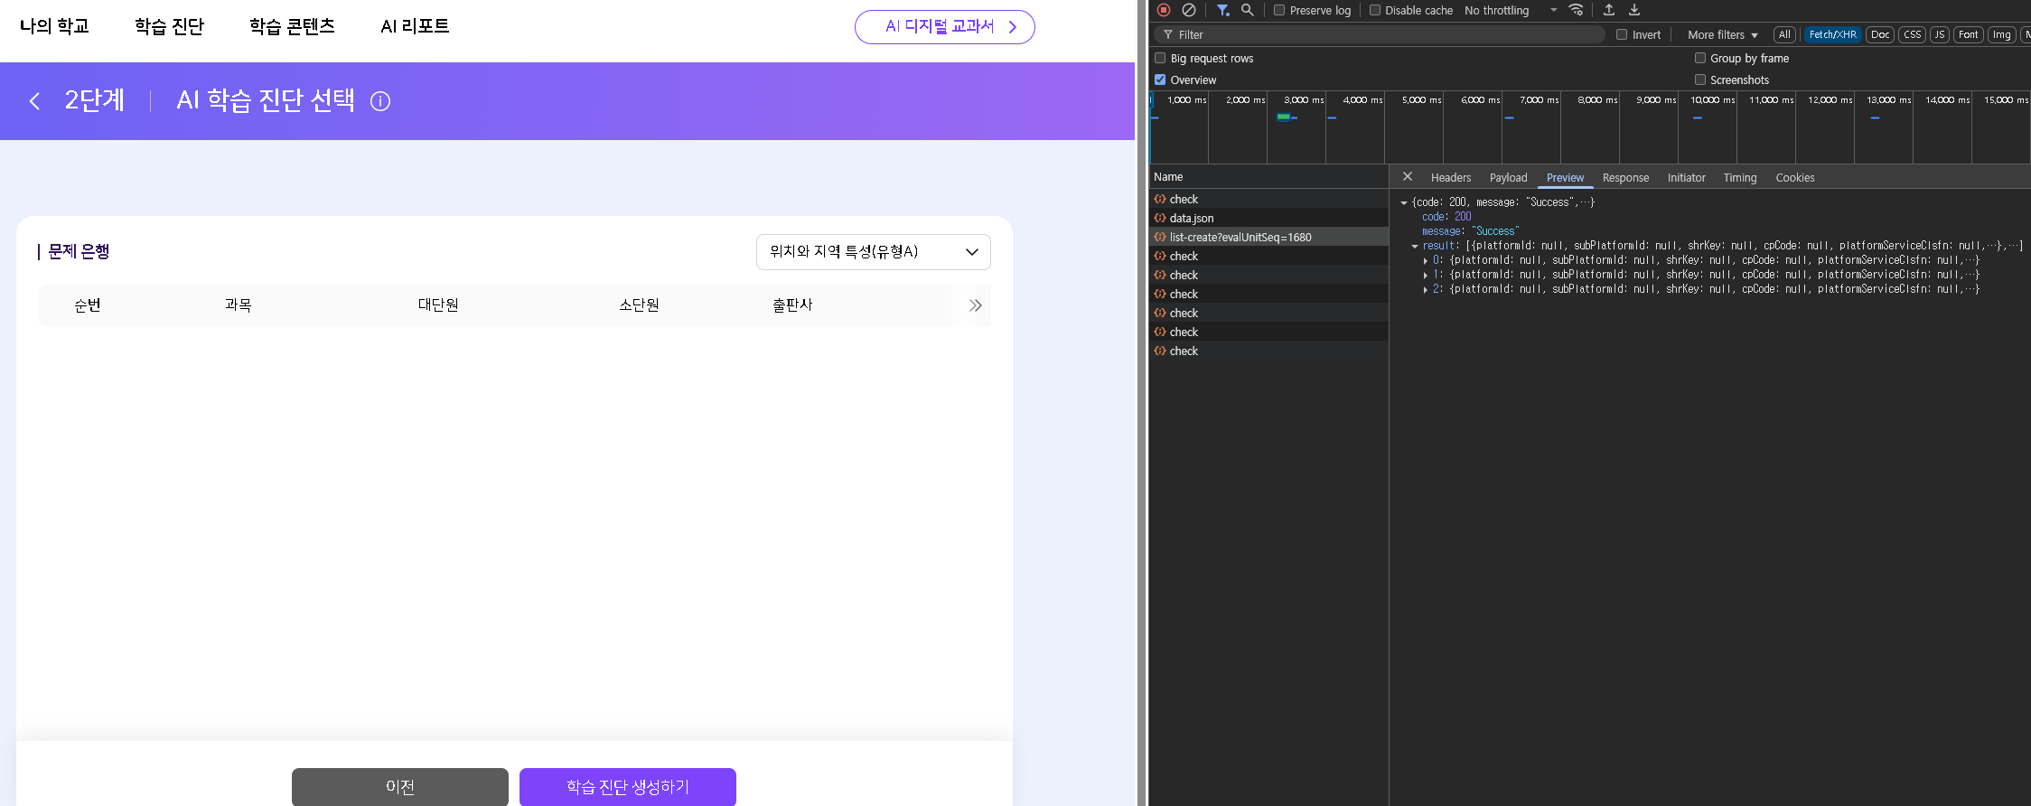The height and width of the screenshot is (806, 2031).
Task: Click the AI 디지털 교과서 button
Action: tap(944, 27)
